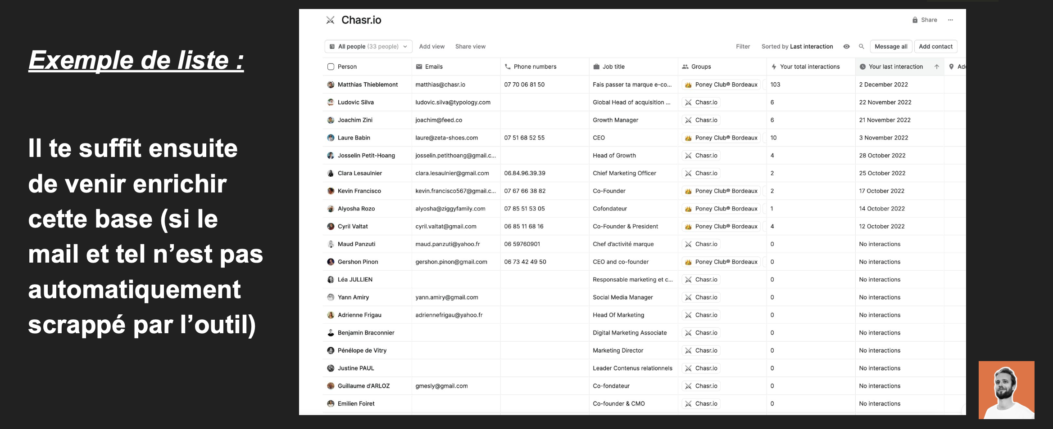Click job title Leader Contenus relationnels
Screen dimensions: 1053x429
(632, 368)
